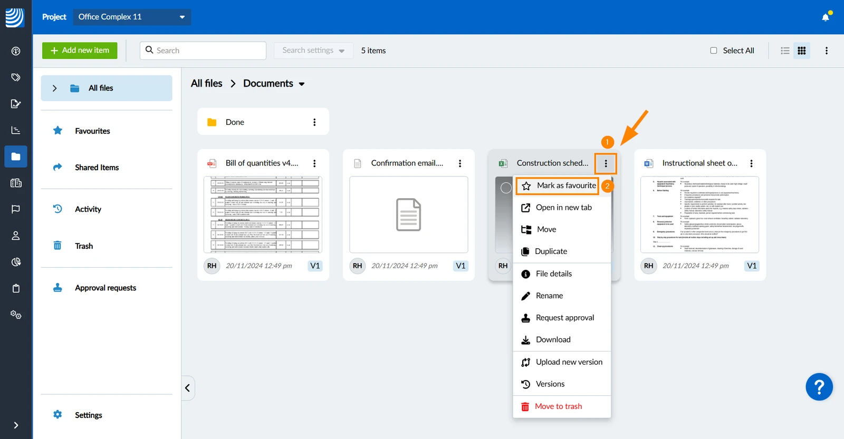This screenshot has height=439, width=844.
Task: Click the notification bell icon
Action: coord(826,17)
